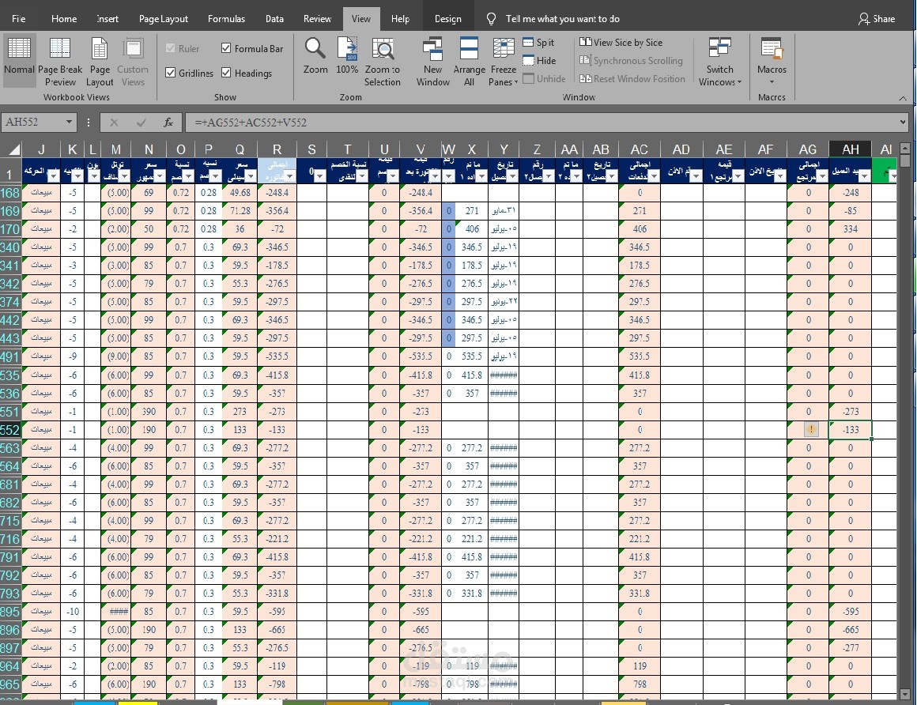917x705 pixels.
Task: Switch to Page Layout view
Action: pyautogui.click(x=100, y=61)
